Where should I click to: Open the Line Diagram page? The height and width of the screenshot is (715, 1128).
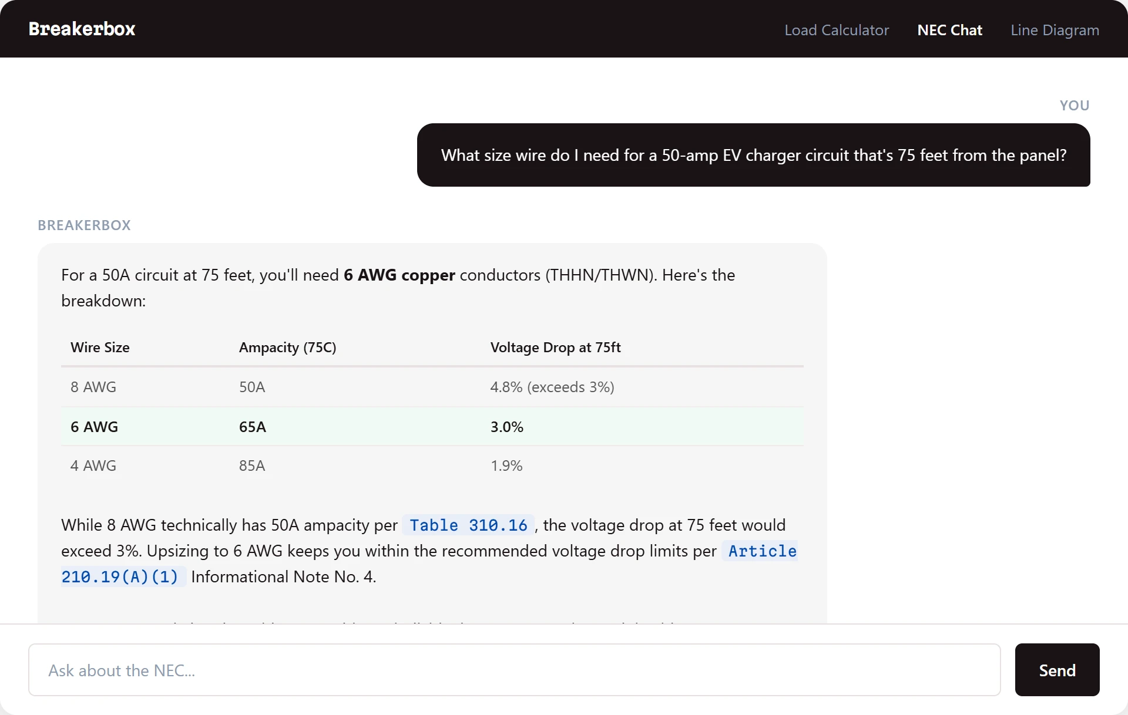point(1055,30)
